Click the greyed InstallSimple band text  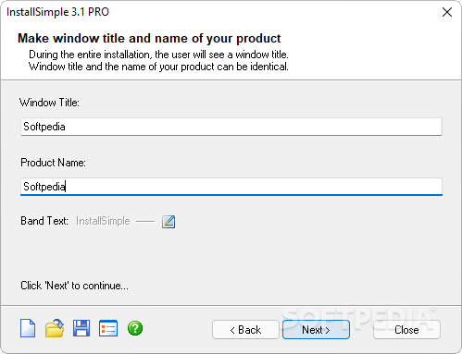coord(103,221)
